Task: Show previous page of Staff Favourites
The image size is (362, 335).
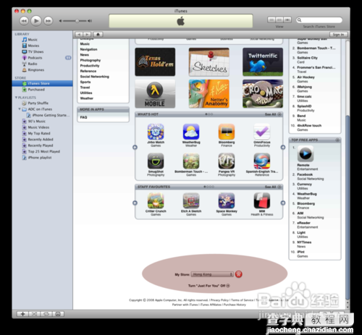Action: [x=135, y=203]
